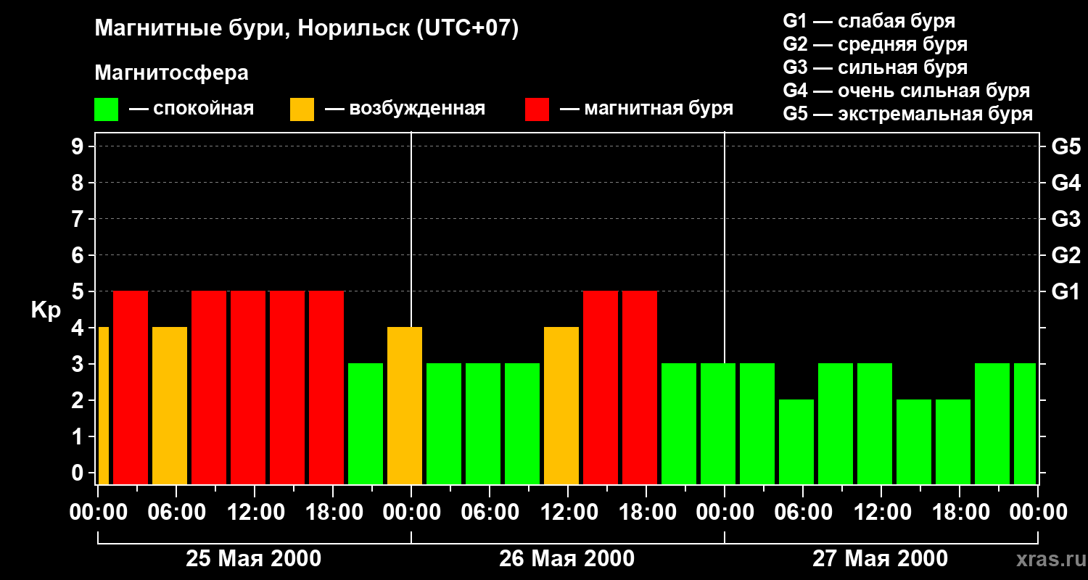1088x580 pixels.
Task: Click the 'G3' label on the right axis
Action: pyautogui.click(x=1066, y=219)
